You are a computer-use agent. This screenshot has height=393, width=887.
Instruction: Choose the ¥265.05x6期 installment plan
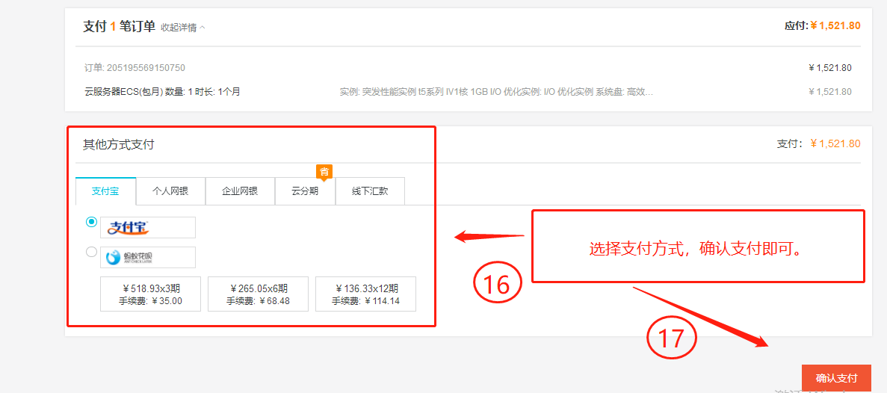[258, 294]
